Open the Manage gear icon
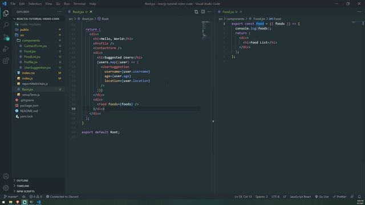 (x=6, y=188)
